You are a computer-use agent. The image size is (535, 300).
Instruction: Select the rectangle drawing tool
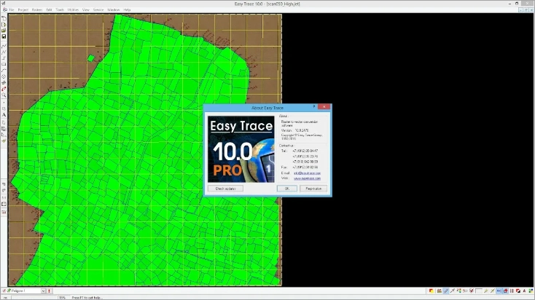4,64
